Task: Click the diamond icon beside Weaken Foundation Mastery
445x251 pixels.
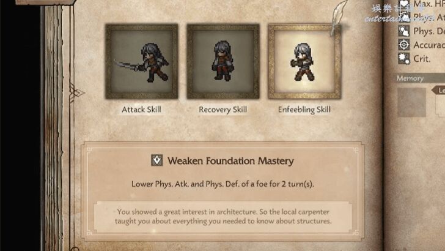Action: [156, 160]
